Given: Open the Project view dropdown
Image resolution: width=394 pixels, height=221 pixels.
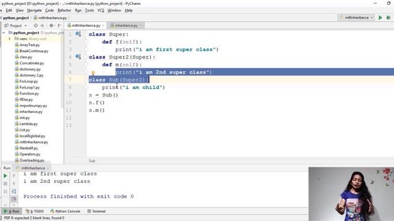Looking at the screenshot, I should tap(15, 26).
